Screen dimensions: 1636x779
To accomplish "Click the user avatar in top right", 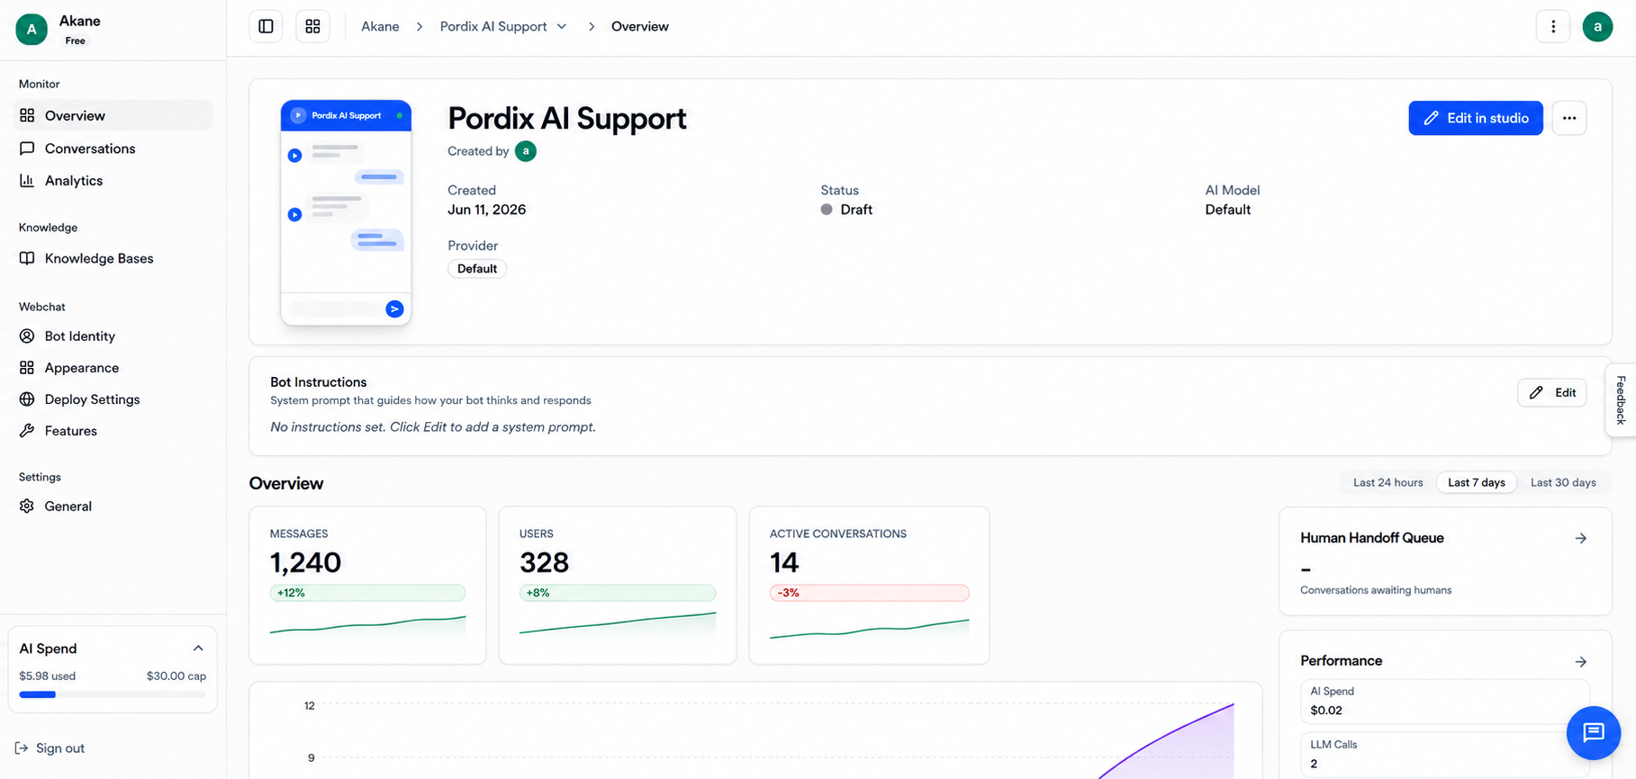I will click(1597, 26).
